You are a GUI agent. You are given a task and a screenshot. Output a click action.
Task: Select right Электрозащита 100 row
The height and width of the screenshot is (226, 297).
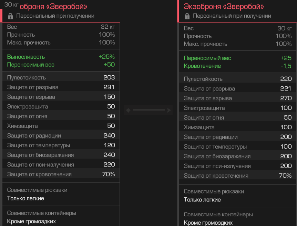coord(237,108)
